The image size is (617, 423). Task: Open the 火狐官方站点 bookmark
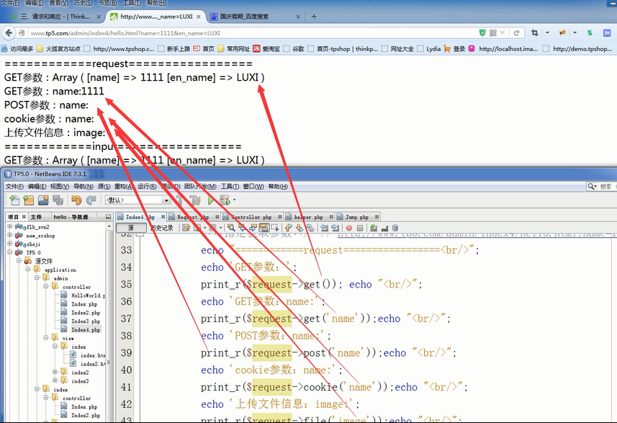tap(58, 49)
